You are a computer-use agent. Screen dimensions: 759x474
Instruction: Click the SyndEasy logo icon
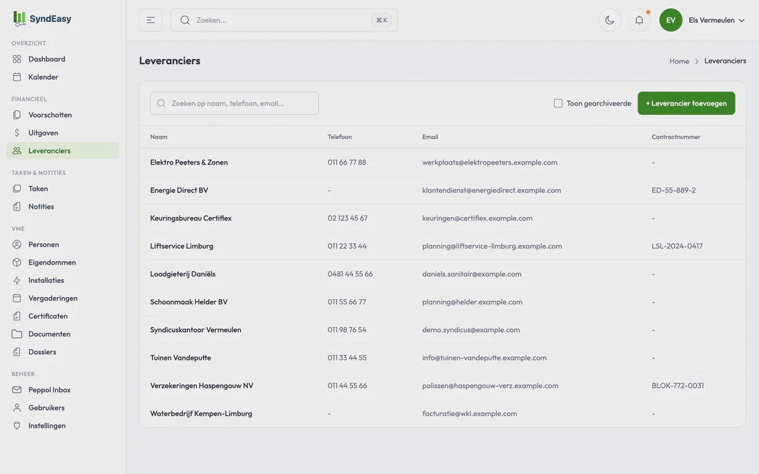pos(19,19)
